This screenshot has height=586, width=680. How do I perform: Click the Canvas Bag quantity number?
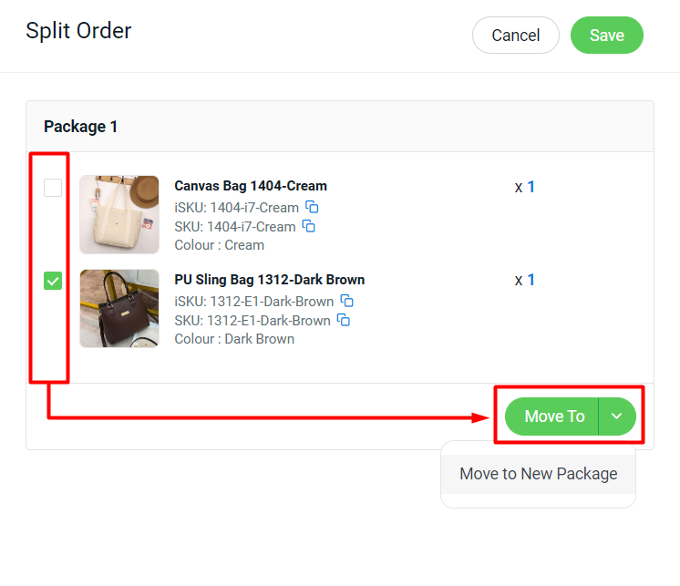tap(531, 187)
